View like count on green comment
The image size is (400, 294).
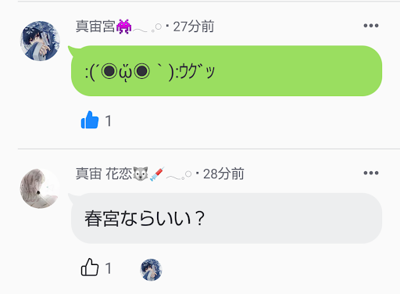(x=109, y=121)
